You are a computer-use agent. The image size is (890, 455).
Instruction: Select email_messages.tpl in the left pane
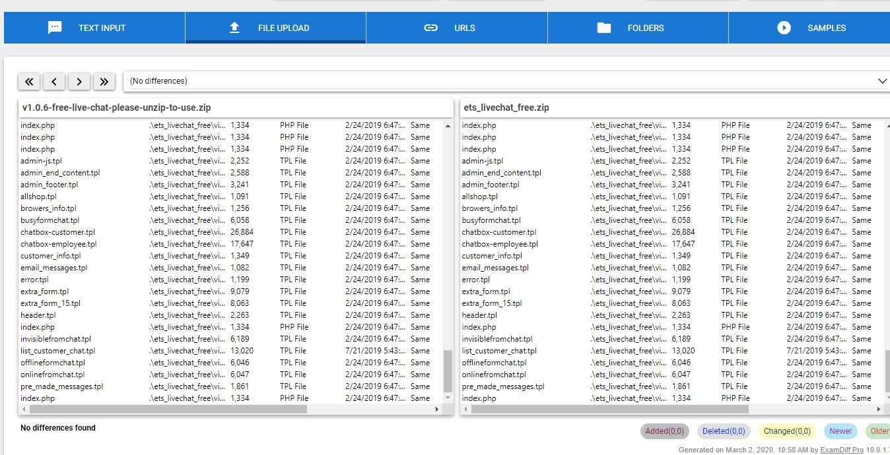pos(53,268)
